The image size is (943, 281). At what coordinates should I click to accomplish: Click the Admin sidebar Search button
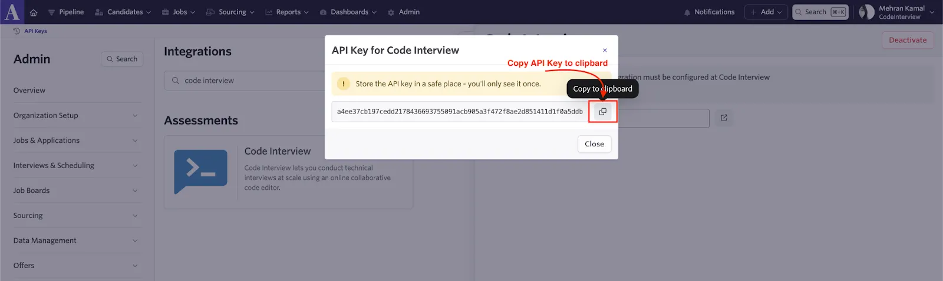click(122, 59)
